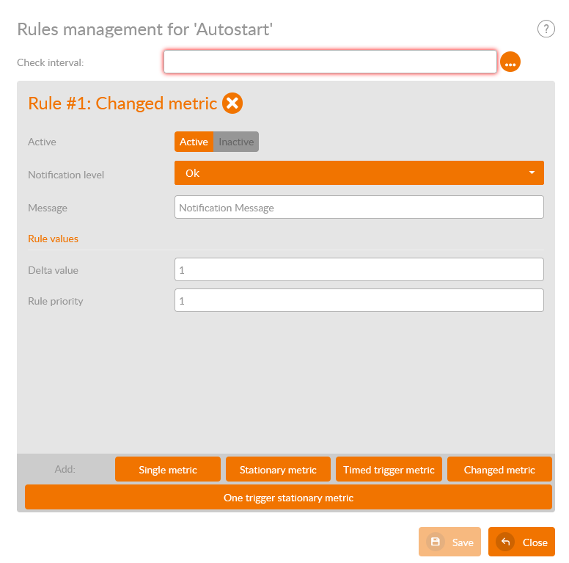Screen dimensions: 569x563
Task: Add a Changed metric rule
Action: point(499,470)
